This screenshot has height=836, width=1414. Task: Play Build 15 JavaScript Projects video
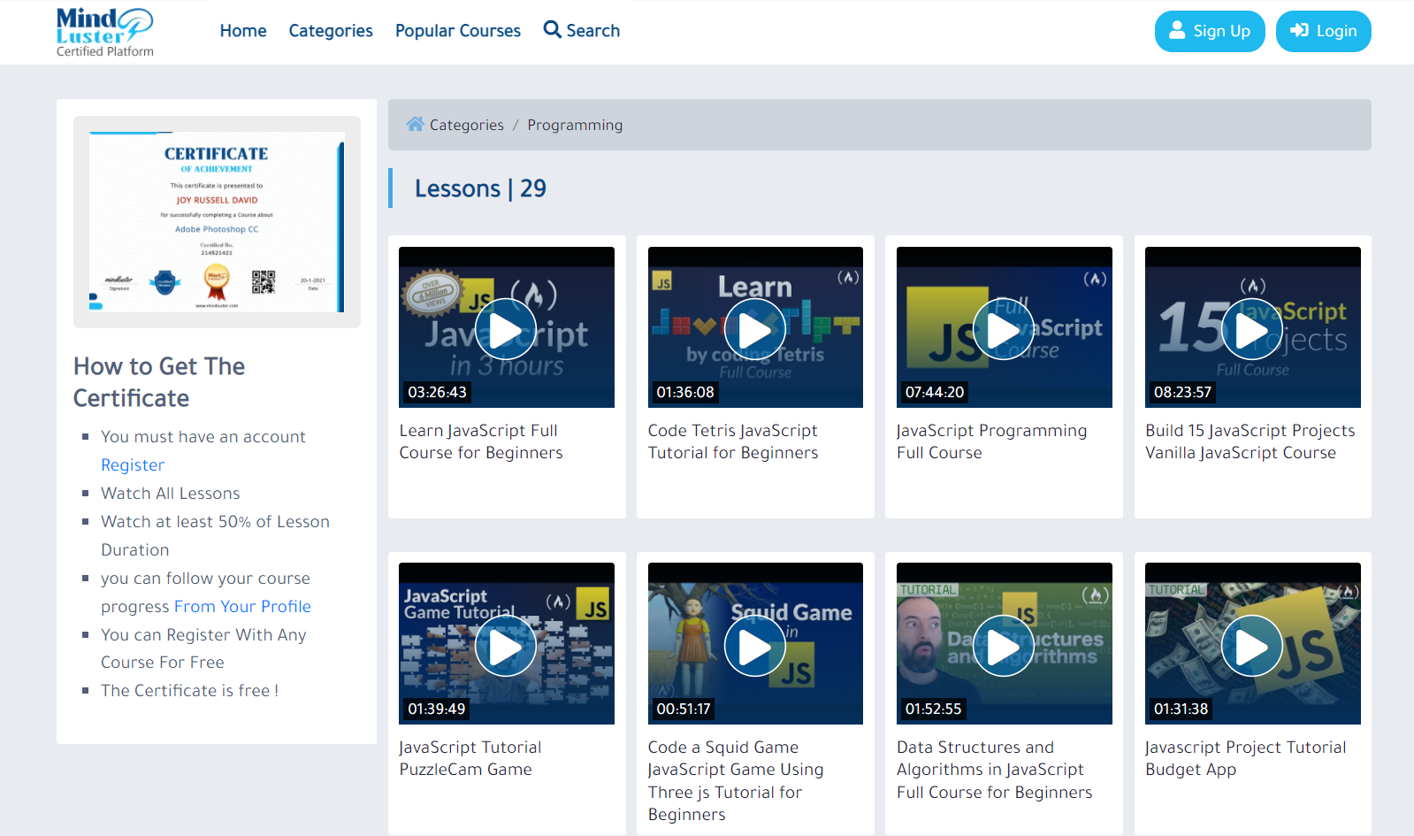coord(1251,330)
